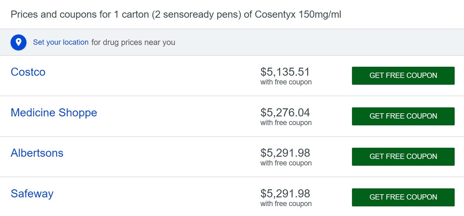Screen dimensions: 464x216
Task: Click 'with free coupon' under Costco's price
Action: [286, 82]
